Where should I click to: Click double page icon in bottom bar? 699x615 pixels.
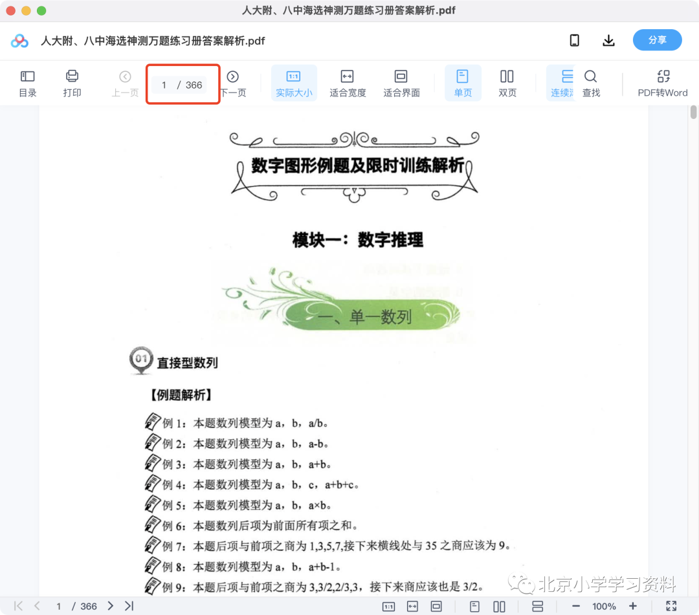pos(499,607)
